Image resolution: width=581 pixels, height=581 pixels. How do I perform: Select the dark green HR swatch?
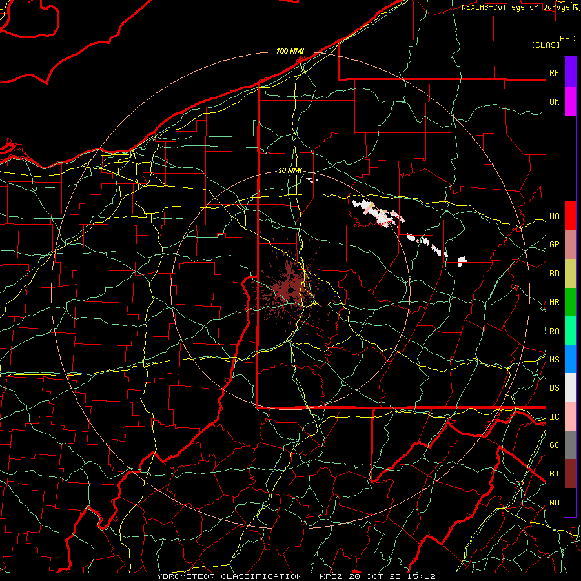coord(570,302)
